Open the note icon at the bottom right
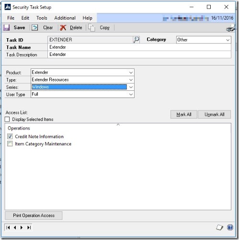The image size is (239, 240). coord(219,228)
